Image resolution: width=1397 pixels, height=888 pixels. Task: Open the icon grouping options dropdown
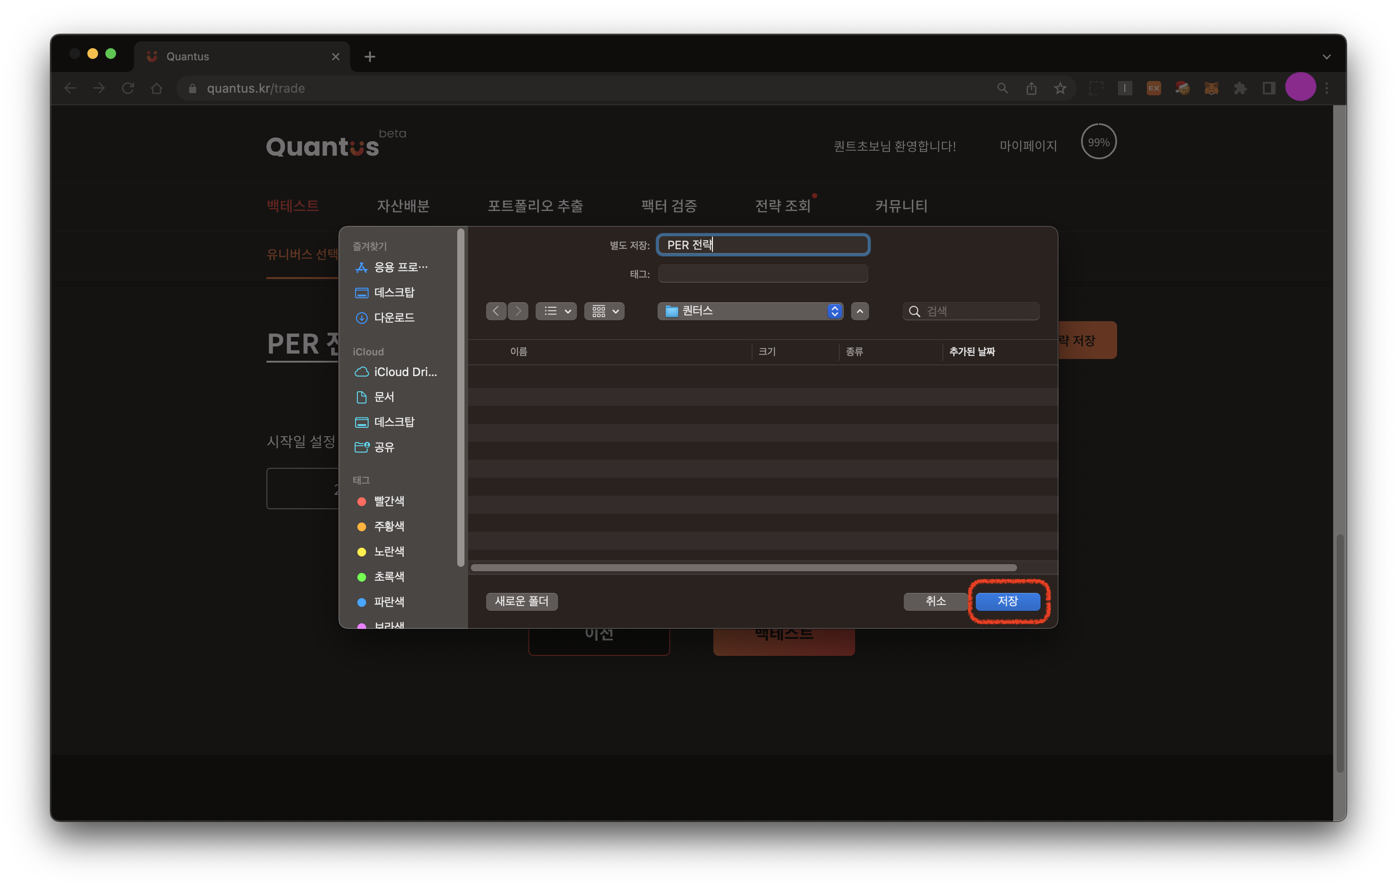tap(604, 311)
